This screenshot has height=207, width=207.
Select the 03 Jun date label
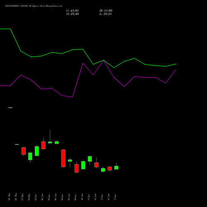coord(49,197)
